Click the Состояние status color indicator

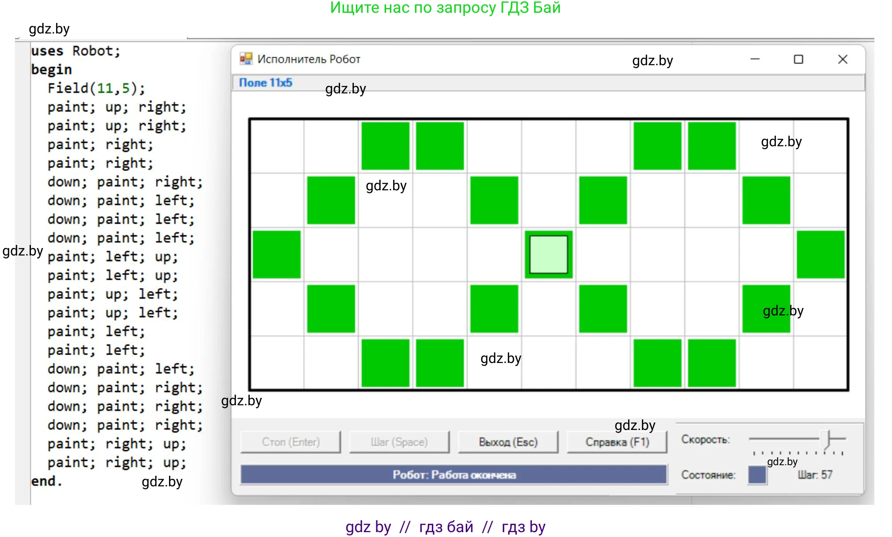(x=757, y=475)
